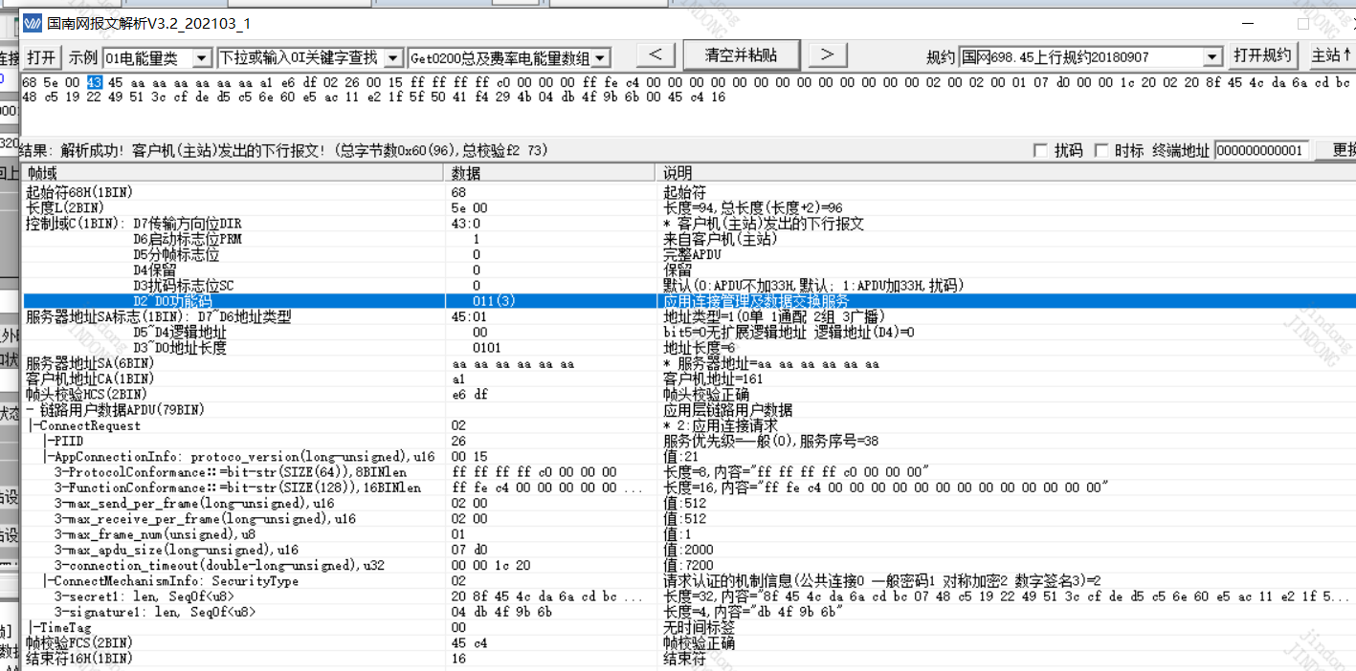Select the 3-signature1 row
Screen dimensions: 1356x671
[x=687, y=612]
